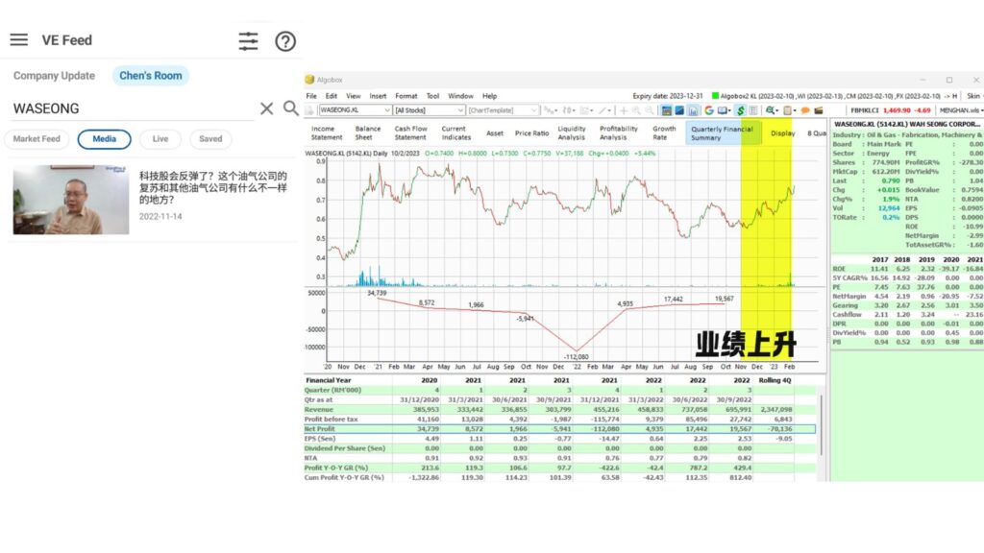
Task: Expand the [All Stocks] dropdown
Action: (x=460, y=110)
